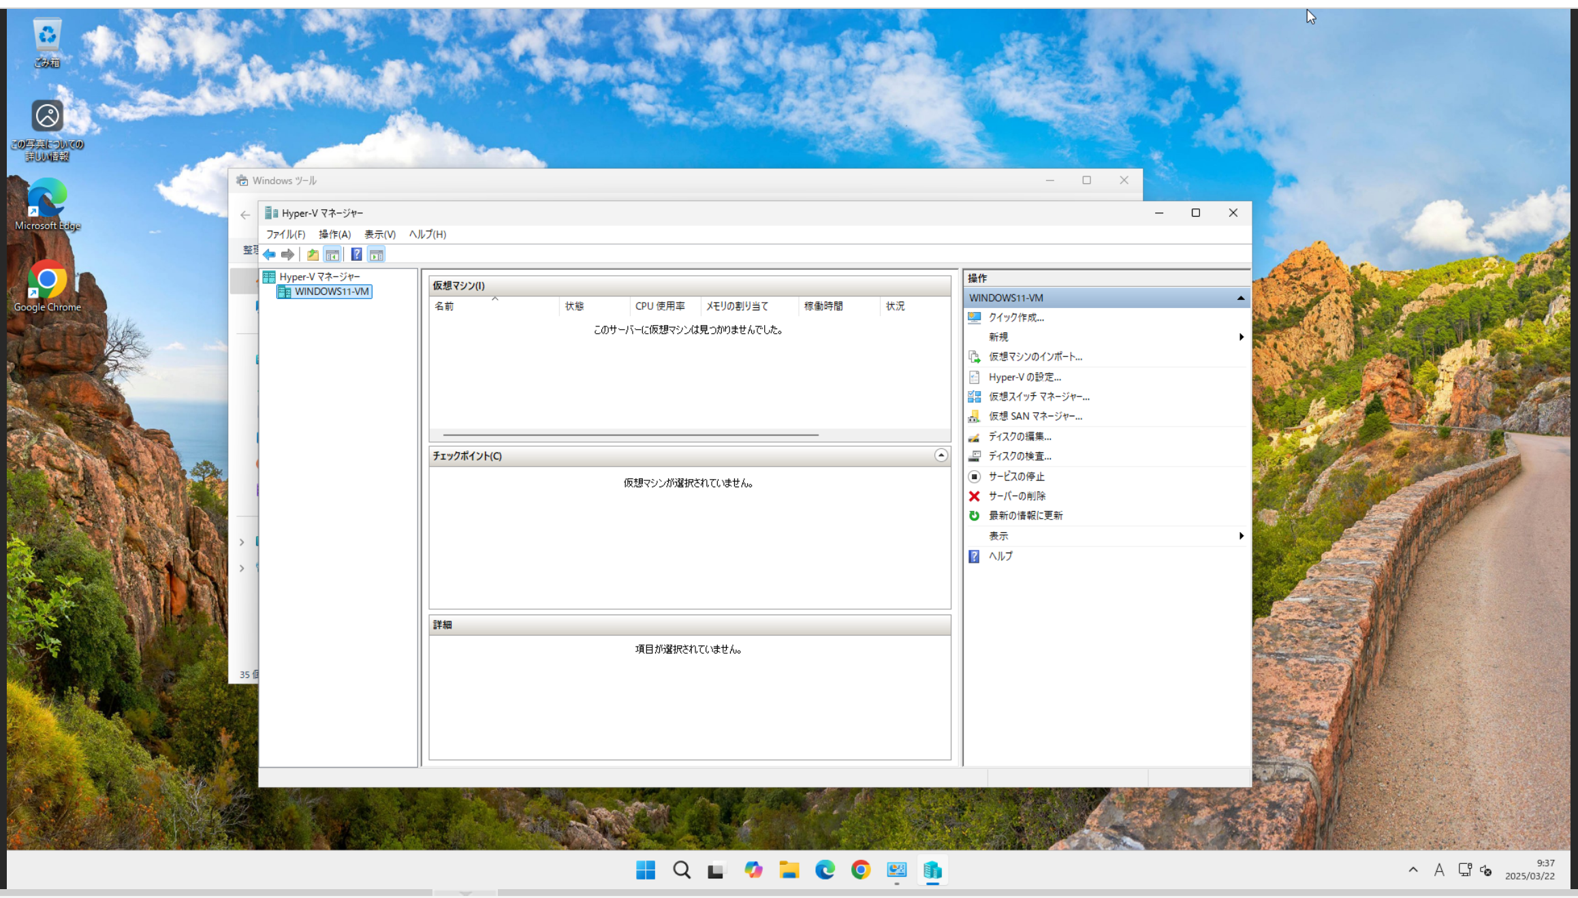Click the blue help toolbar icon
The width and height of the screenshot is (1578, 898).
click(x=356, y=255)
